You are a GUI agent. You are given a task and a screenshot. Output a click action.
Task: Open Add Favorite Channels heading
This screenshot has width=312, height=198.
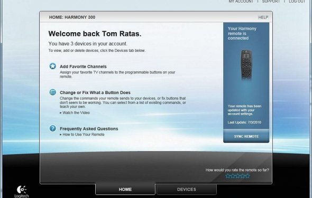point(83,67)
